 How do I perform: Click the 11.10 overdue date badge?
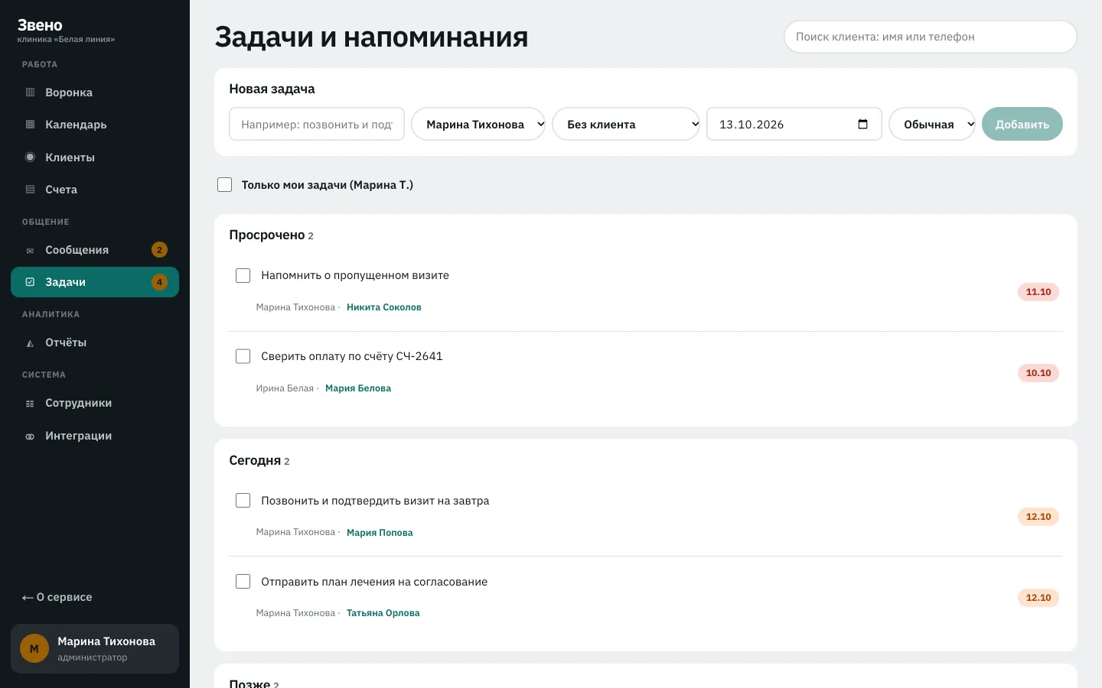(x=1038, y=292)
